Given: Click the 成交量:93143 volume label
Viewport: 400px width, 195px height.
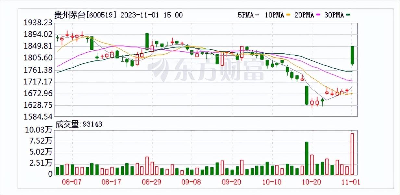Looking at the screenshot, I should [79, 124].
